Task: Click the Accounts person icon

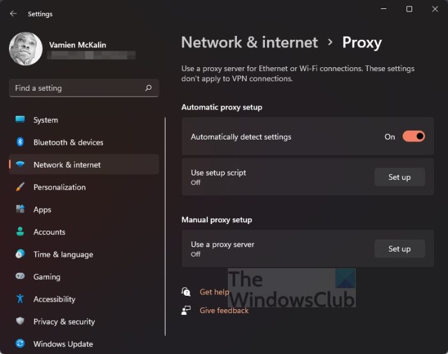Action: (20, 232)
